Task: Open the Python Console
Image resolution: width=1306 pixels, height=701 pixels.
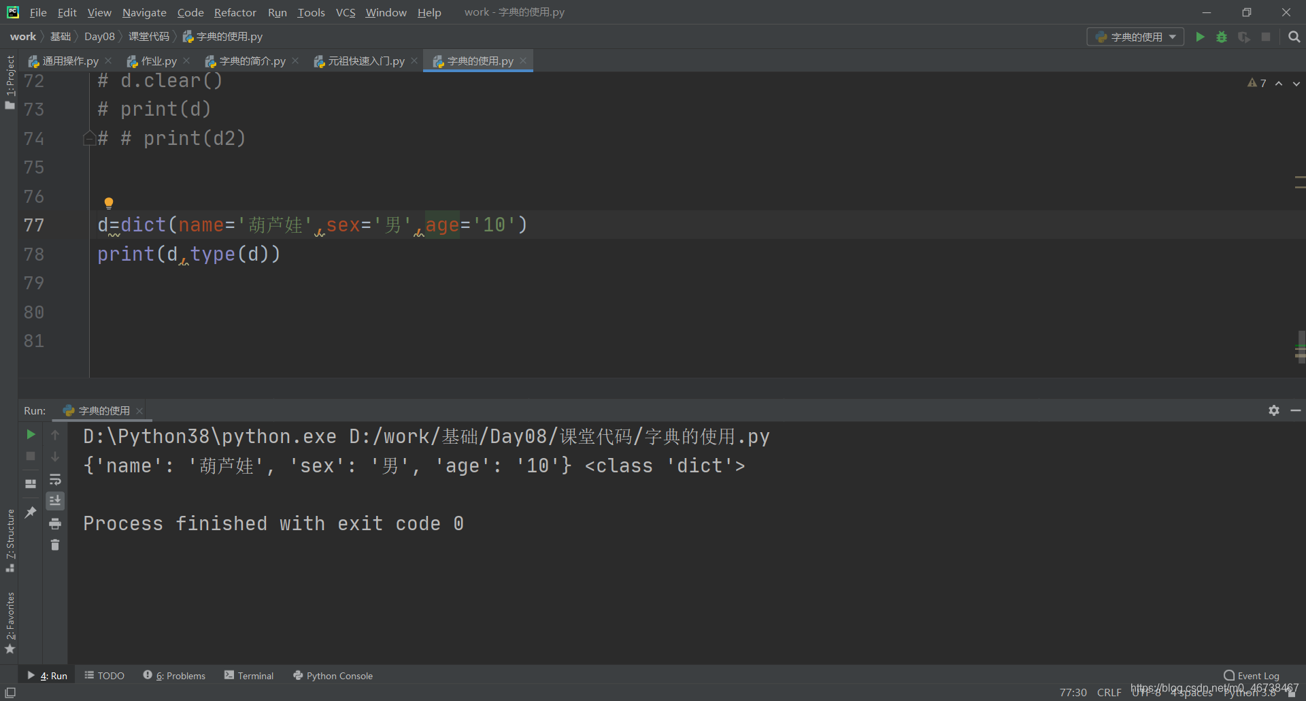Action: coord(333,676)
